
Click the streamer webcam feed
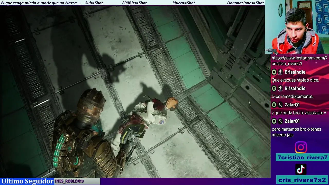pyautogui.click(x=297, y=27)
